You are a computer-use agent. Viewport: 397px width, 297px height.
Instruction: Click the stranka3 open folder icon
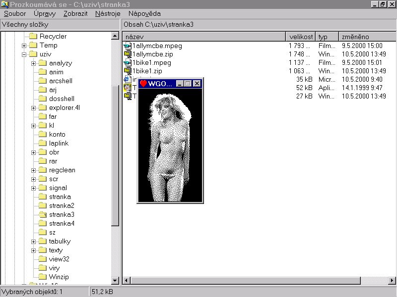[x=43, y=215]
